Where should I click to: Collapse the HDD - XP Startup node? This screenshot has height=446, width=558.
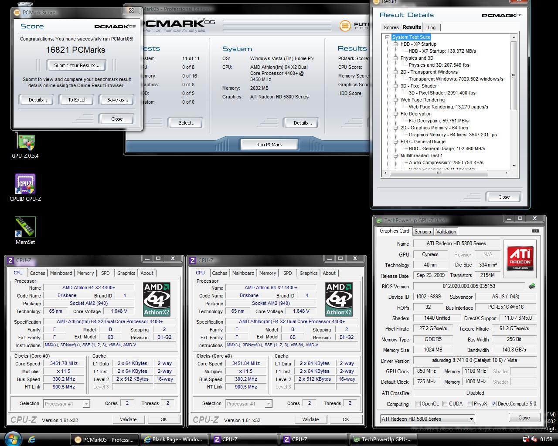click(x=396, y=44)
